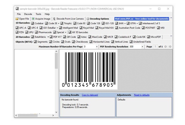
Task: Toggle the Code 39 barcode type
Action: click(51, 23)
